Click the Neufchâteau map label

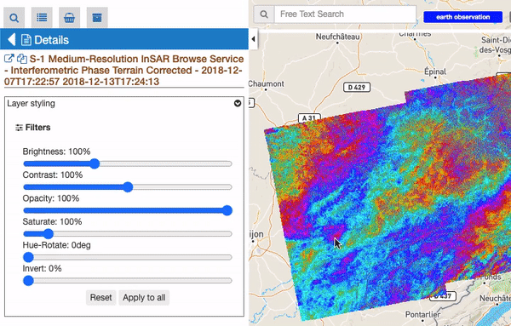click(x=337, y=37)
